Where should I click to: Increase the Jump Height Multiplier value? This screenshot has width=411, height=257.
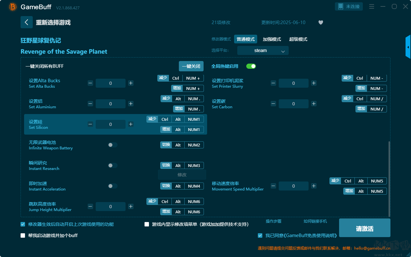(x=131, y=207)
